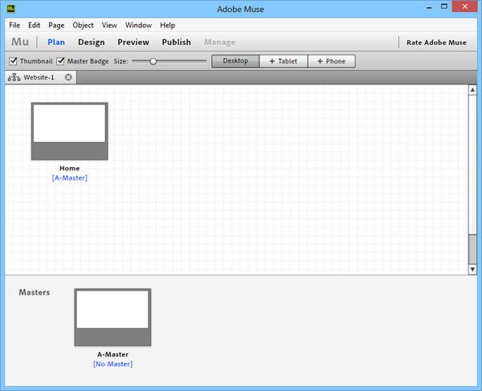The height and width of the screenshot is (391, 482).
Task: Click Rate Adobe Muse link
Action: 437,43
